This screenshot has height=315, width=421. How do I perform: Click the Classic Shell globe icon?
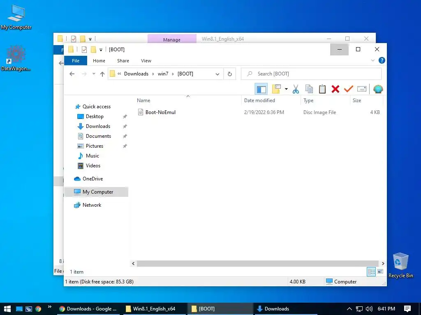(378, 89)
